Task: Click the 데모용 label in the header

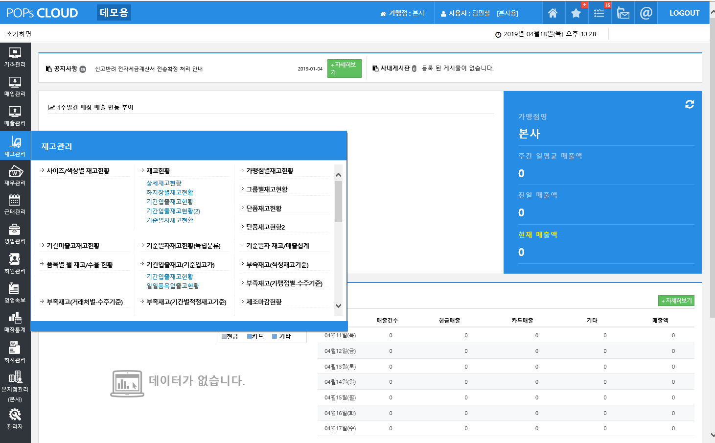Action: pyautogui.click(x=114, y=13)
